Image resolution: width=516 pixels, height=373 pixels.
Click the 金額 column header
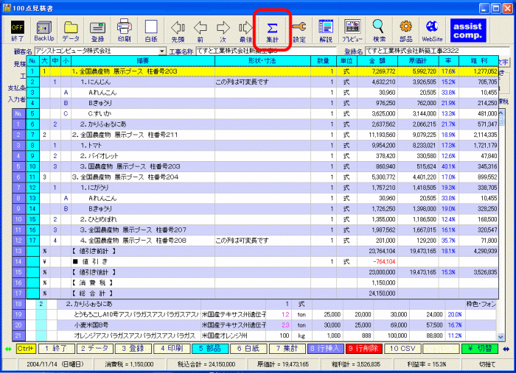pos(377,61)
